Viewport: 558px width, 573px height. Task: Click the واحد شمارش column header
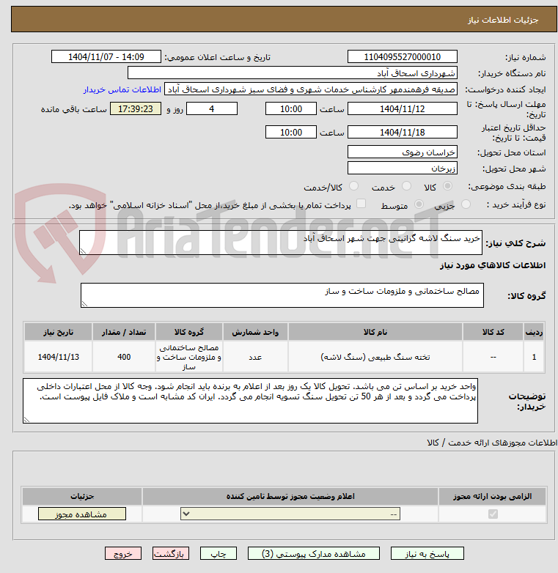click(x=255, y=332)
